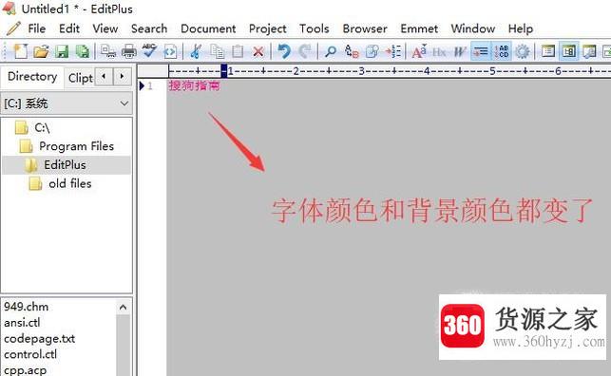Switch to the Cliptext tab
Image resolution: width=611 pixels, height=376 pixels.
pos(80,78)
